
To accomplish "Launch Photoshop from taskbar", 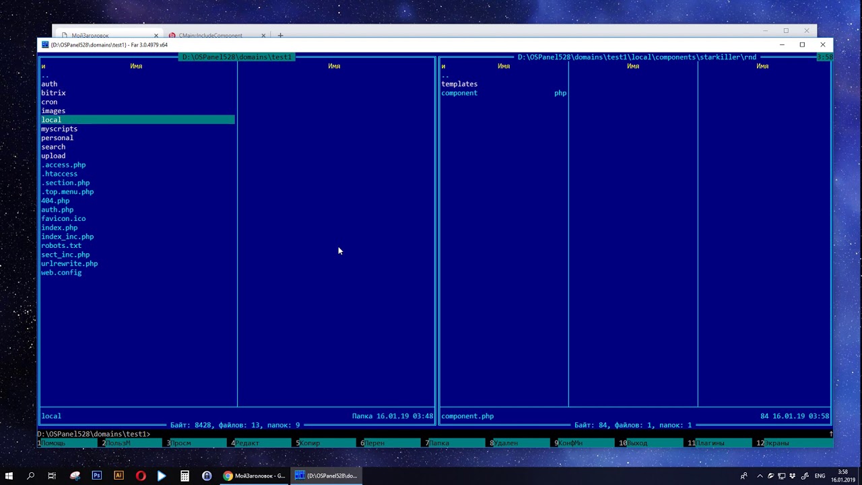I will (x=97, y=476).
